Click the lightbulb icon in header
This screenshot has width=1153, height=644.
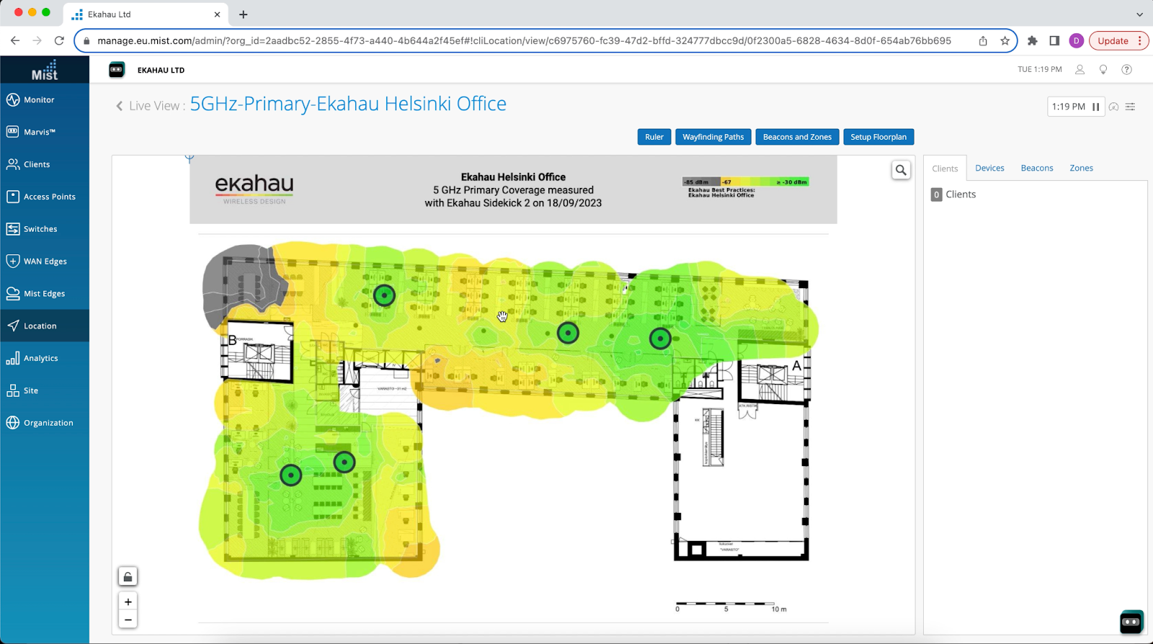pyautogui.click(x=1103, y=70)
